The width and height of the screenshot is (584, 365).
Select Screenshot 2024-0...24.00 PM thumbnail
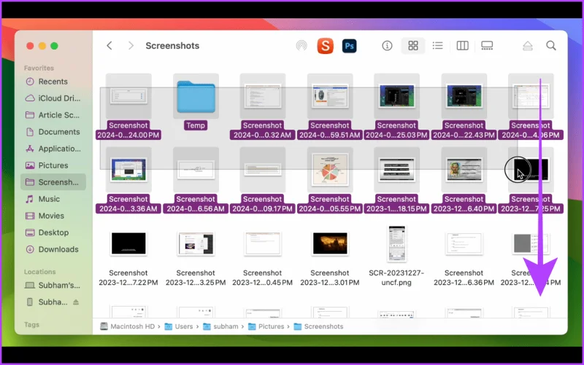point(128,96)
